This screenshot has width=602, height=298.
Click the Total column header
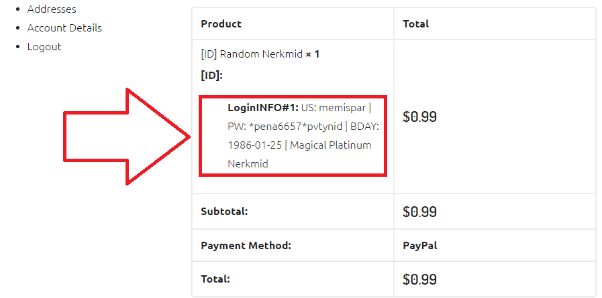[x=416, y=23]
